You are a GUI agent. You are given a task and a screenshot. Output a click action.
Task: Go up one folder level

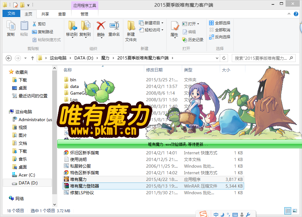(x=32, y=58)
